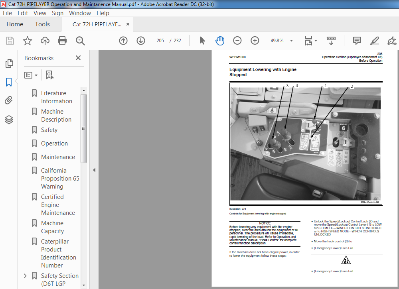399x289 pixels.
Task: Activate the Hand pan tool
Action: tap(219, 41)
